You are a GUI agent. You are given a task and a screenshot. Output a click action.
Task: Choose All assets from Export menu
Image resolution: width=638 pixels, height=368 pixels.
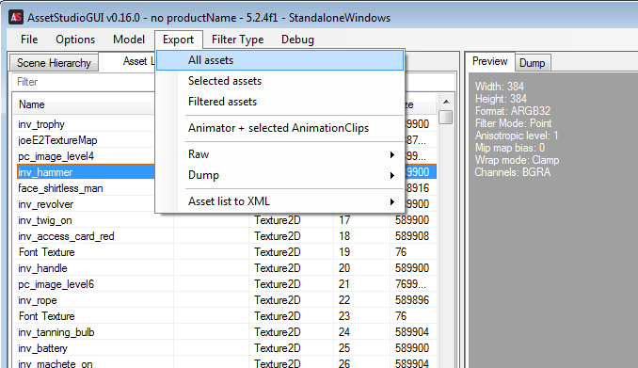(x=279, y=60)
